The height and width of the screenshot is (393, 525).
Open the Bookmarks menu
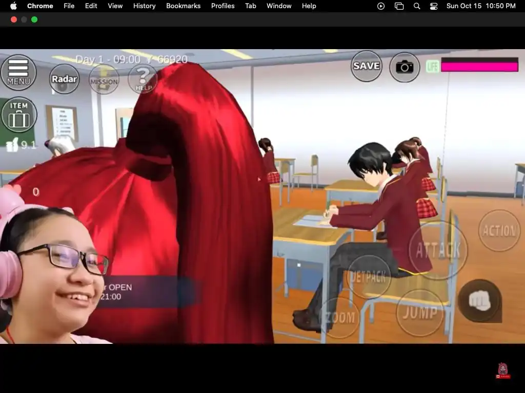click(183, 6)
